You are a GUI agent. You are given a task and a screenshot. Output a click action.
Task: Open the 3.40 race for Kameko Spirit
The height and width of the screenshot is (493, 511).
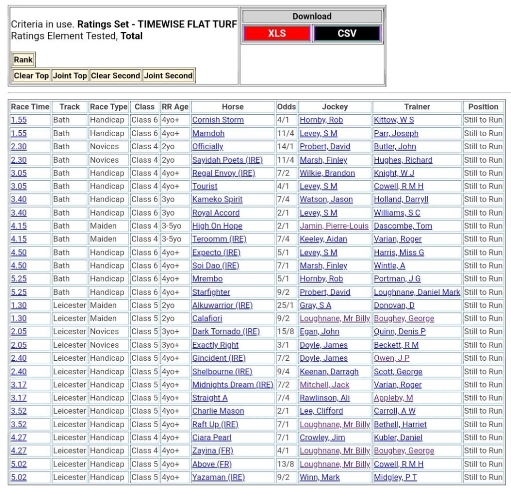click(x=19, y=200)
